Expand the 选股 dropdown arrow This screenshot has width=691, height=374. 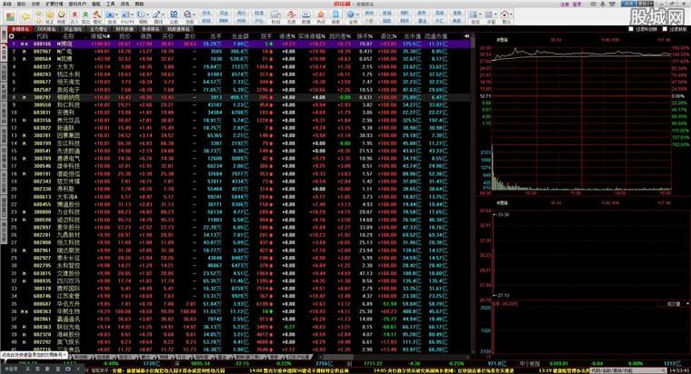195,15
